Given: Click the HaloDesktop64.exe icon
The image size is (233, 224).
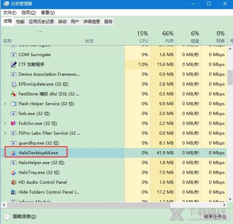Looking at the screenshot, I should (14, 153).
